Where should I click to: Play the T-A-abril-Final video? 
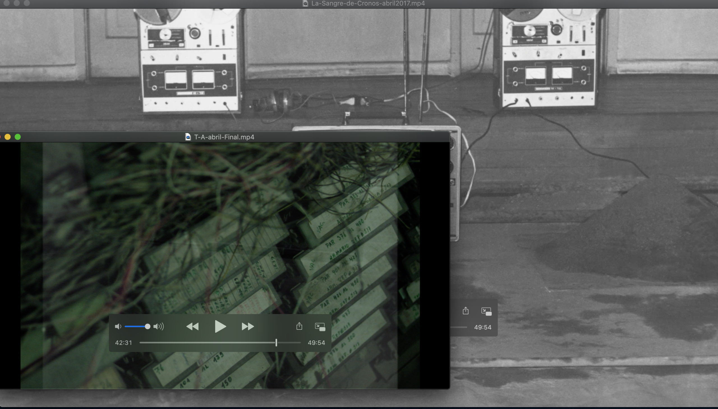[x=220, y=326]
